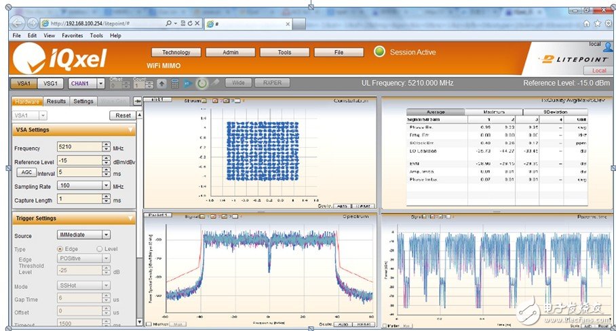
Task: Click the calculator grid icon in toolbar
Action: click(x=175, y=83)
